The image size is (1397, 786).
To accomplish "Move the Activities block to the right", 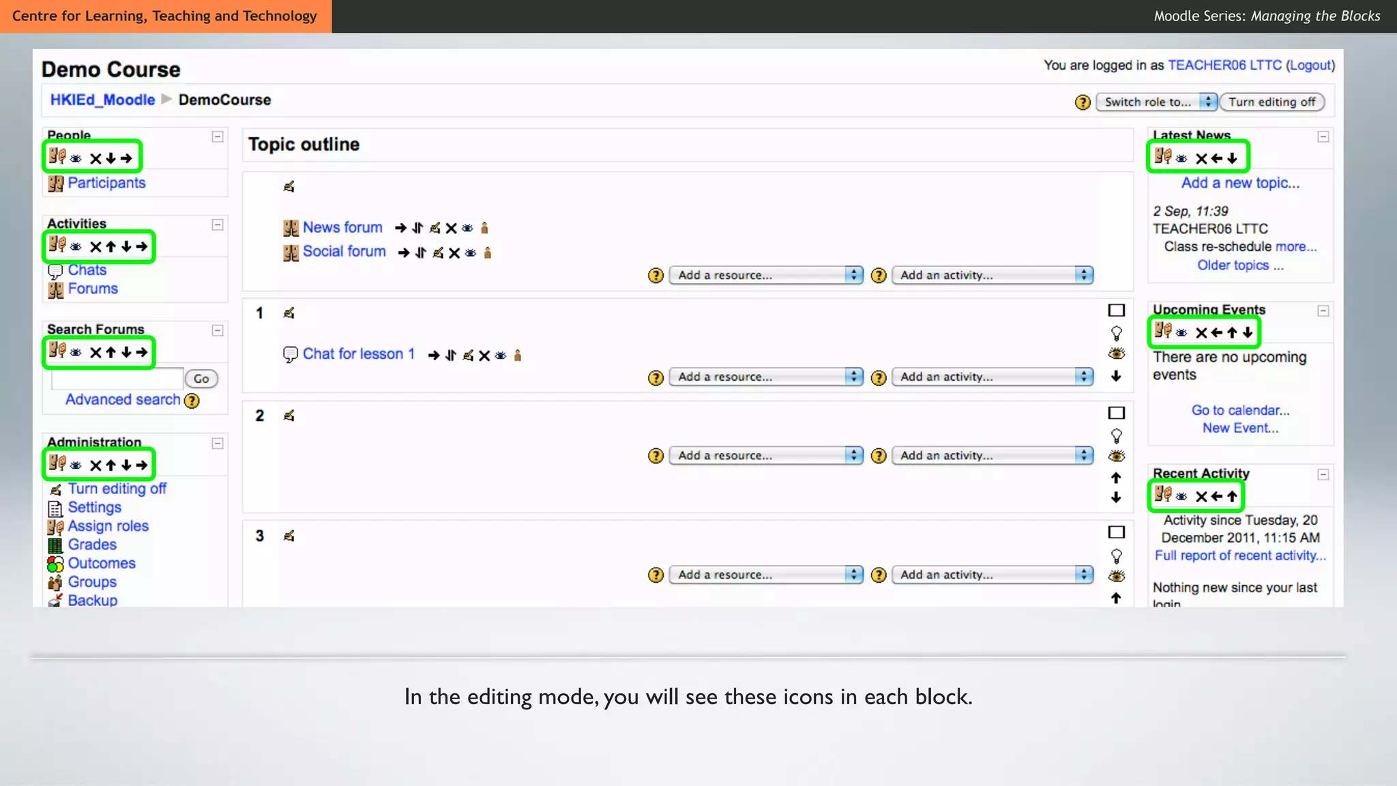I will pyautogui.click(x=141, y=246).
